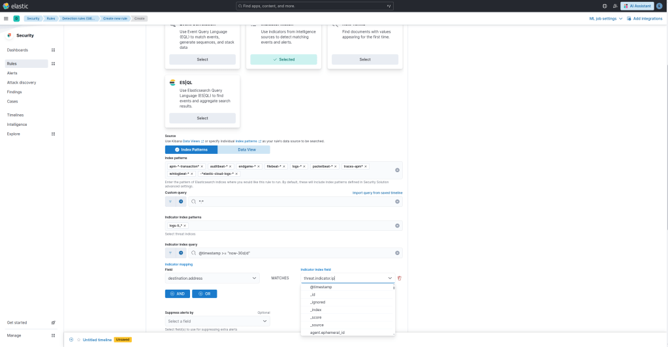Open the Custom query filter menu icon

(170, 202)
